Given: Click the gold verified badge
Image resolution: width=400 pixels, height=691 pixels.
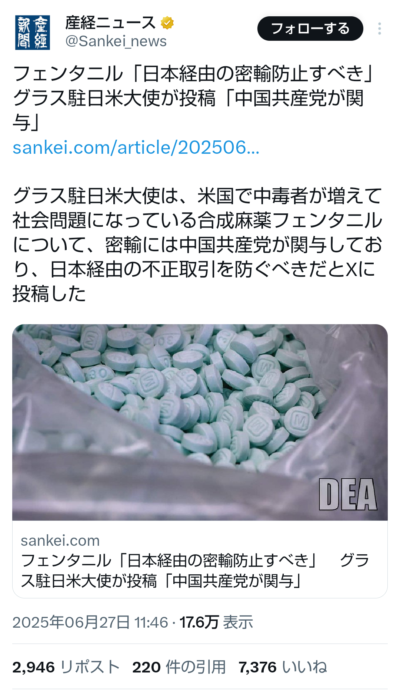Looking at the screenshot, I should pyautogui.click(x=167, y=23).
